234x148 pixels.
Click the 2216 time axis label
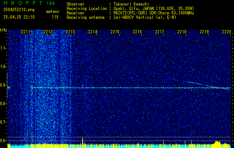(x=137, y=31)
